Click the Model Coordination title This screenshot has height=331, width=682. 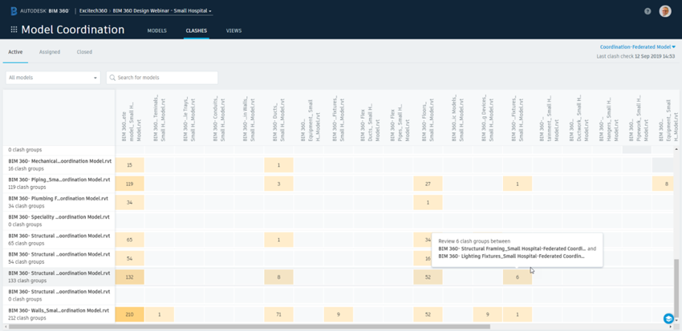click(73, 30)
